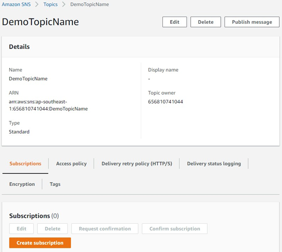Click DemoTopicName in the breadcrumb trail

pos(90,4)
